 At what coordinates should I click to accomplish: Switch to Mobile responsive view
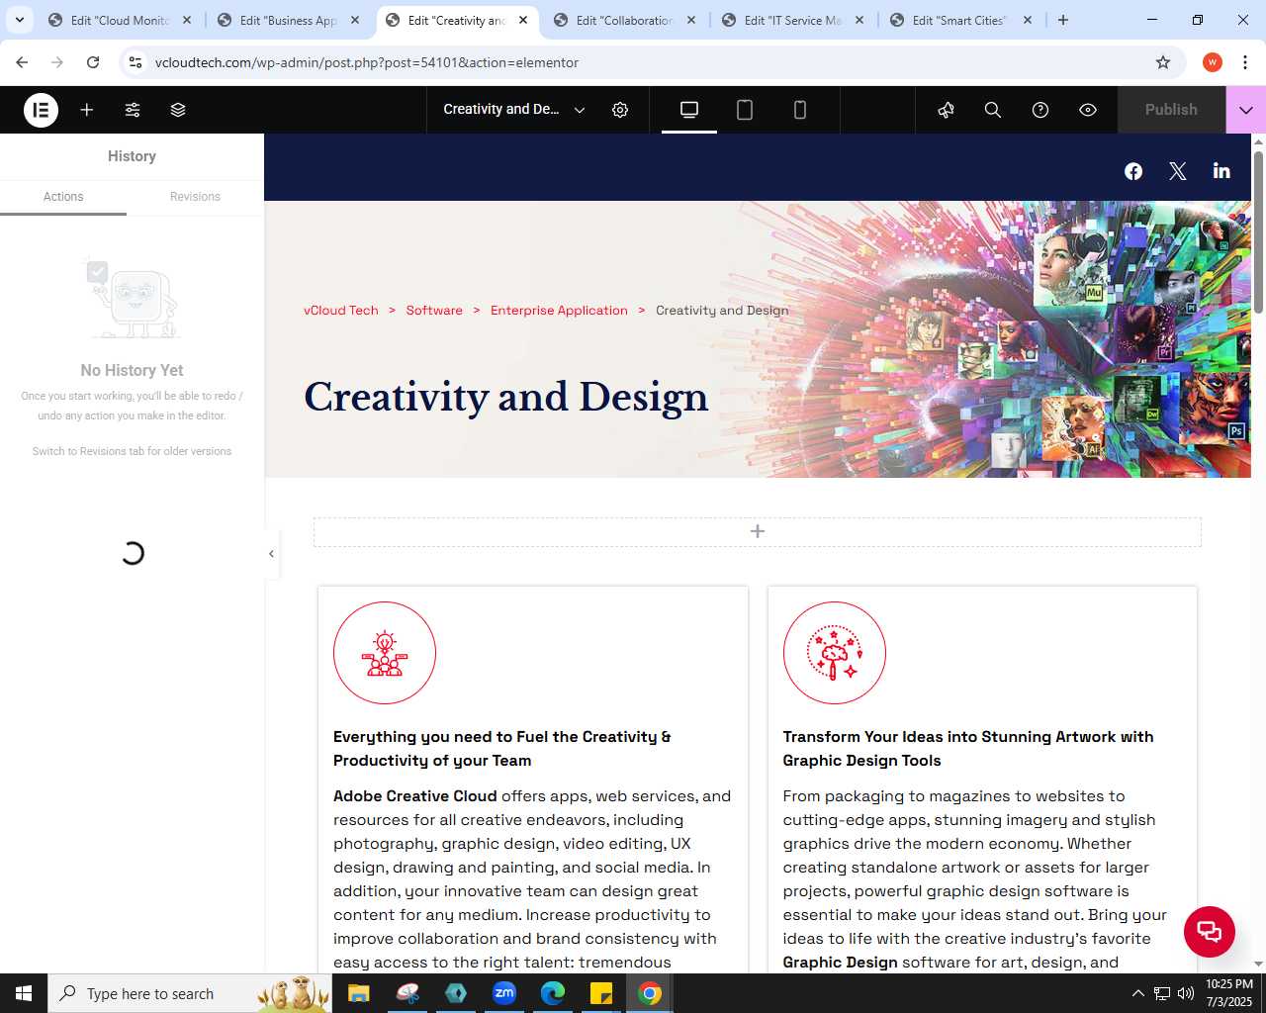click(x=800, y=110)
